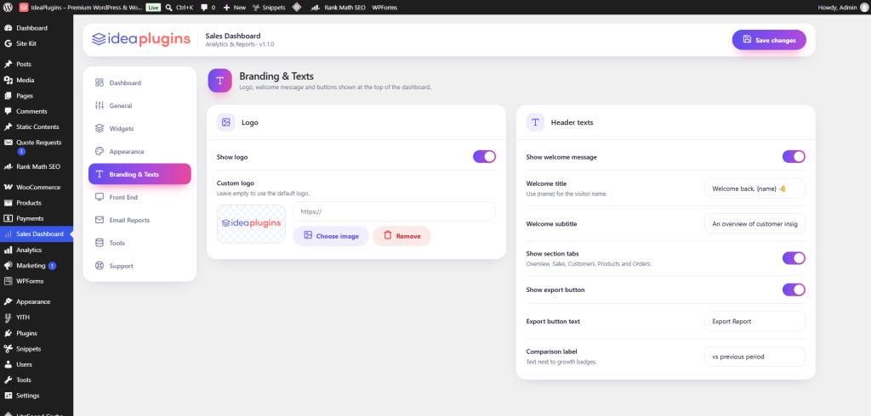
Task: Click the YITH icon in sidebar
Action: [8, 318]
